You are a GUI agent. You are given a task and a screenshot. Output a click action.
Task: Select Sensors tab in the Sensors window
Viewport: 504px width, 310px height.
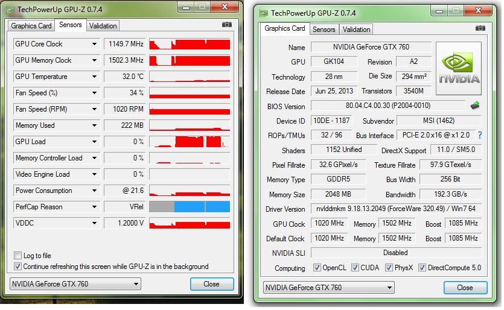pyautogui.click(x=71, y=25)
